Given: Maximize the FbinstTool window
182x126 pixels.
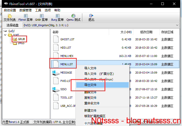Looking at the screenshot, I should point(163,4).
